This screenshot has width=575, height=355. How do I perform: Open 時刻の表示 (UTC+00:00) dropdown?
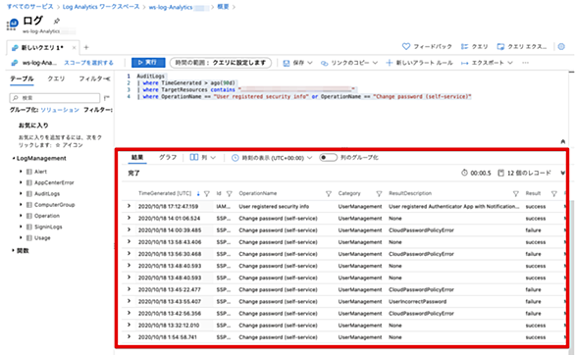(272, 158)
